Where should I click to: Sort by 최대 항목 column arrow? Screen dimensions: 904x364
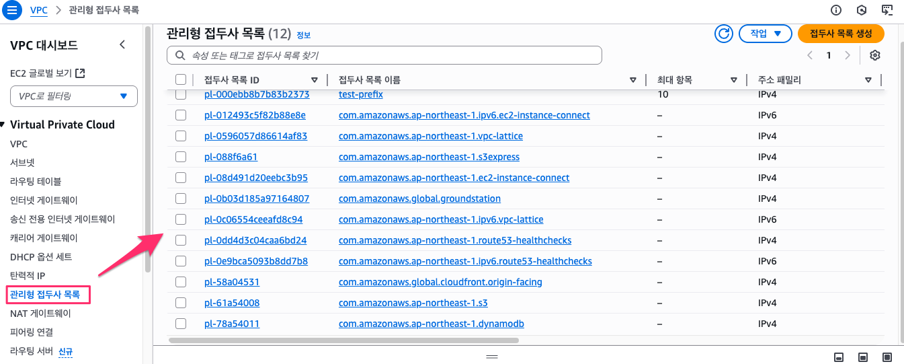coord(734,80)
